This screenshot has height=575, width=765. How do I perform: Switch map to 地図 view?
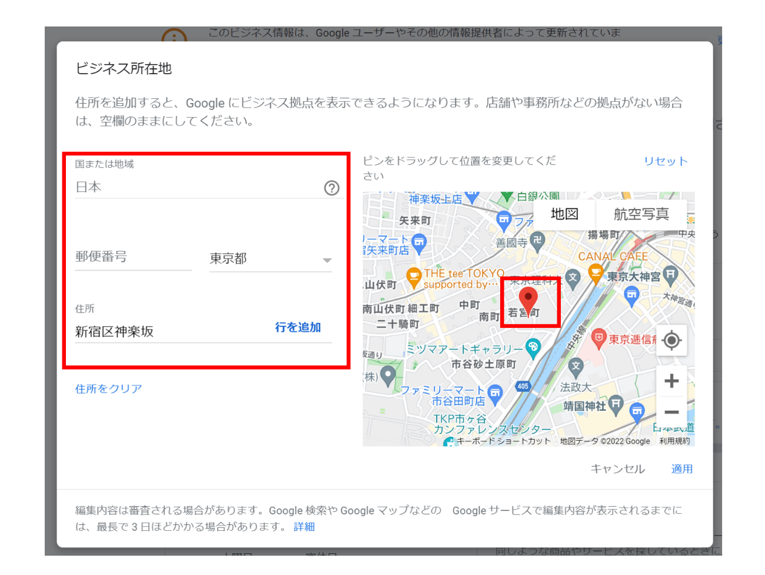[x=564, y=214]
